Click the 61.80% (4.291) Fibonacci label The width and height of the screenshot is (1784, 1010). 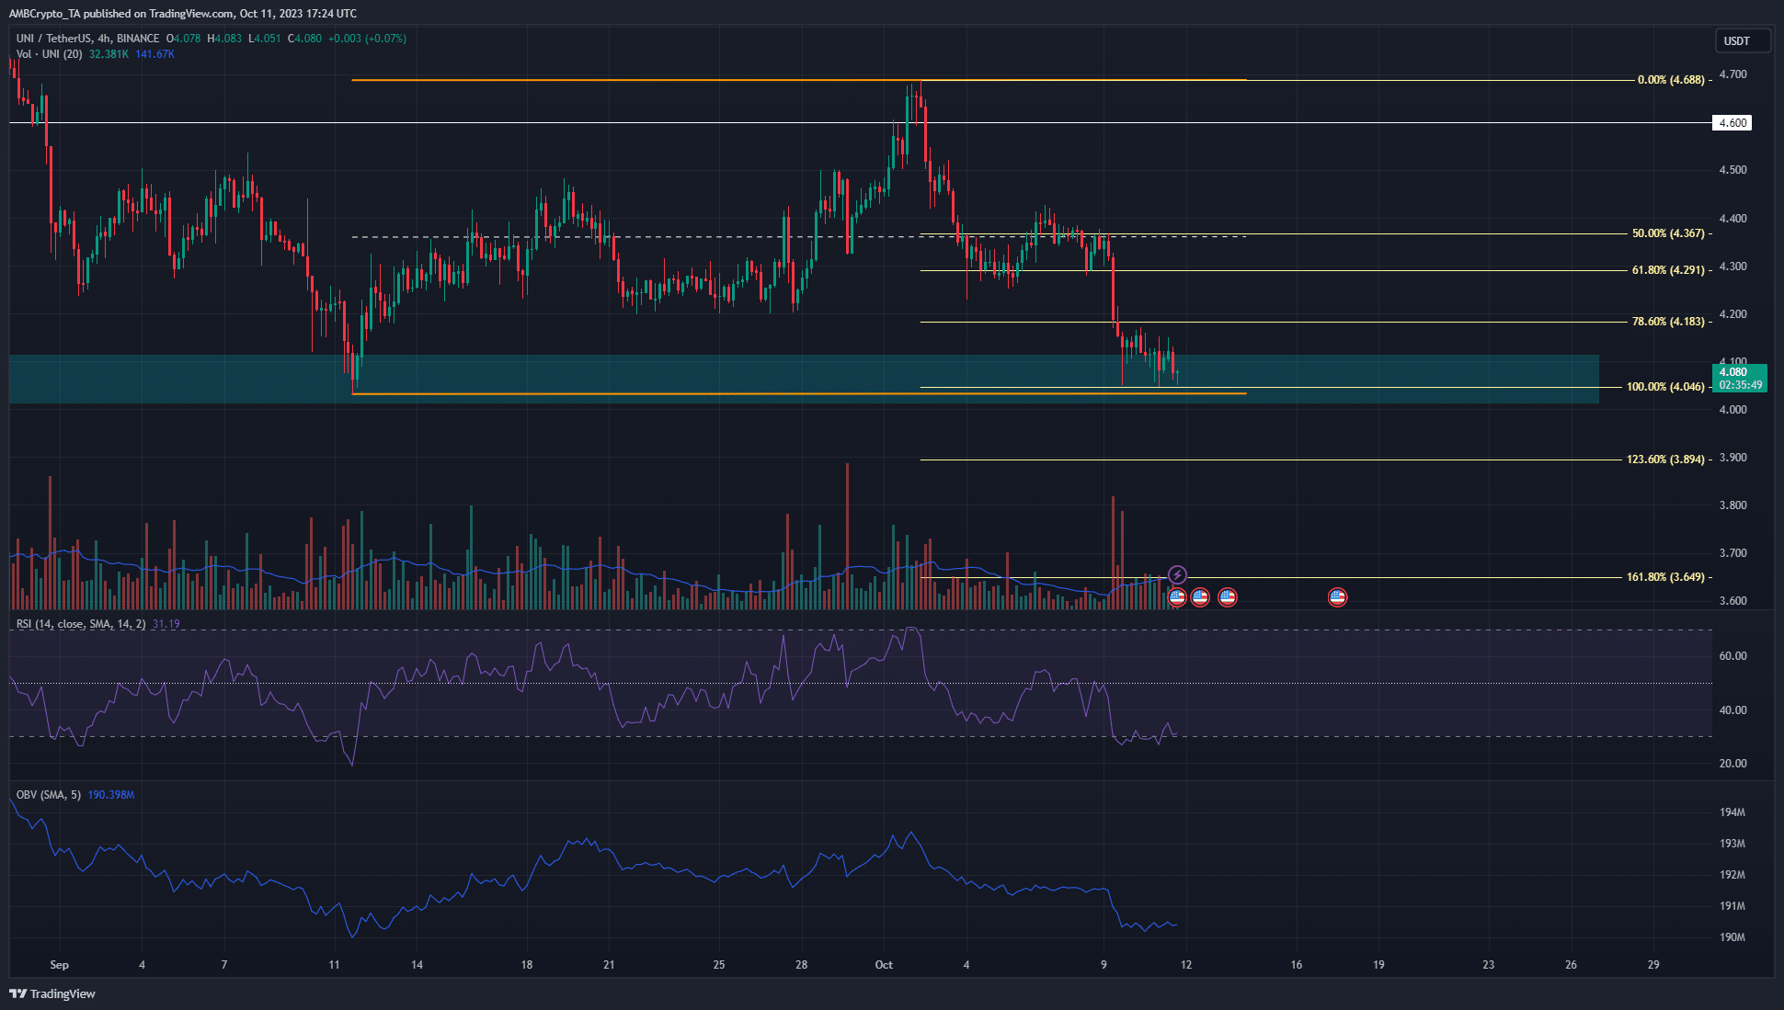click(x=1667, y=270)
